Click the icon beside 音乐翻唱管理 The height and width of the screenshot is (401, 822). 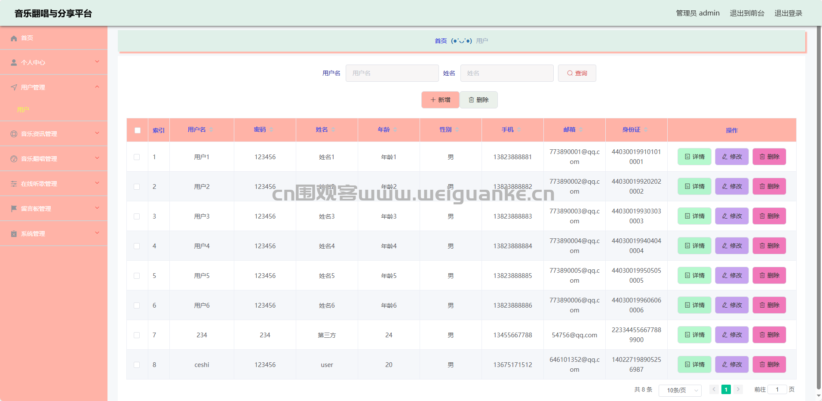[x=14, y=159]
